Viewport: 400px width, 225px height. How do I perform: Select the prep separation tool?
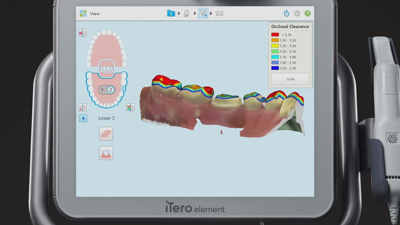(x=106, y=153)
